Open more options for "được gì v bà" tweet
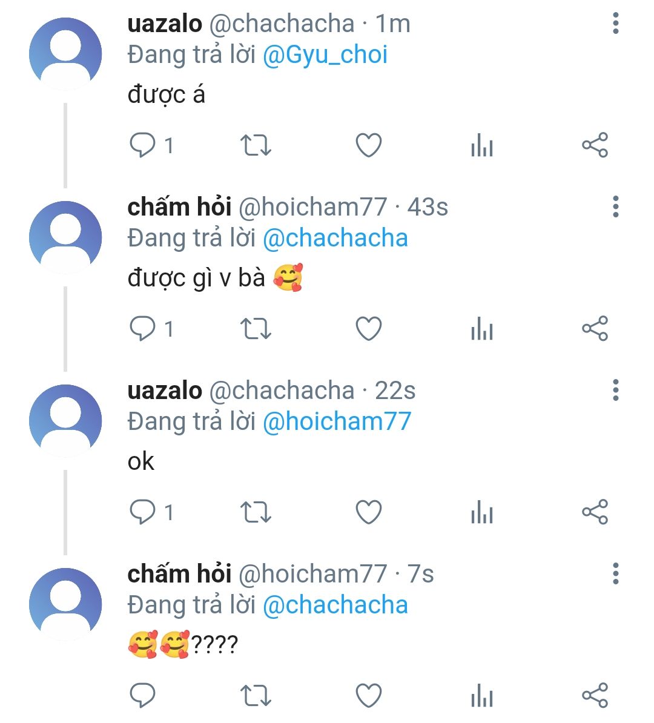This screenshot has width=654, height=723. click(615, 207)
